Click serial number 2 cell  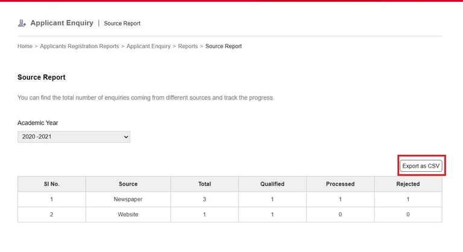pyautogui.click(x=52, y=215)
